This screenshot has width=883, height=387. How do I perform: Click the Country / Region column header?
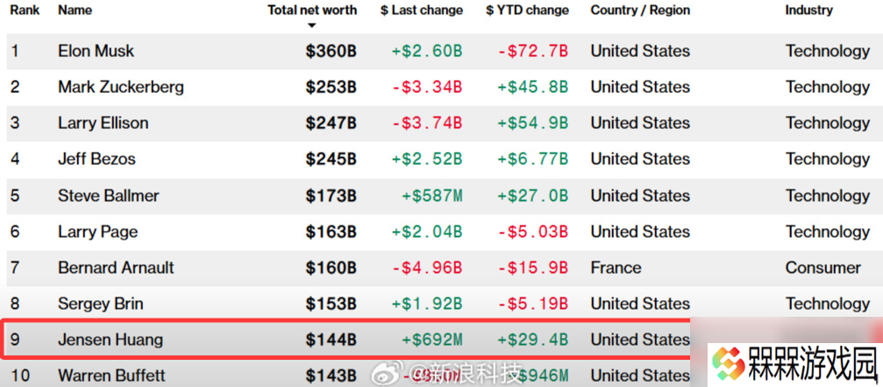640,11
